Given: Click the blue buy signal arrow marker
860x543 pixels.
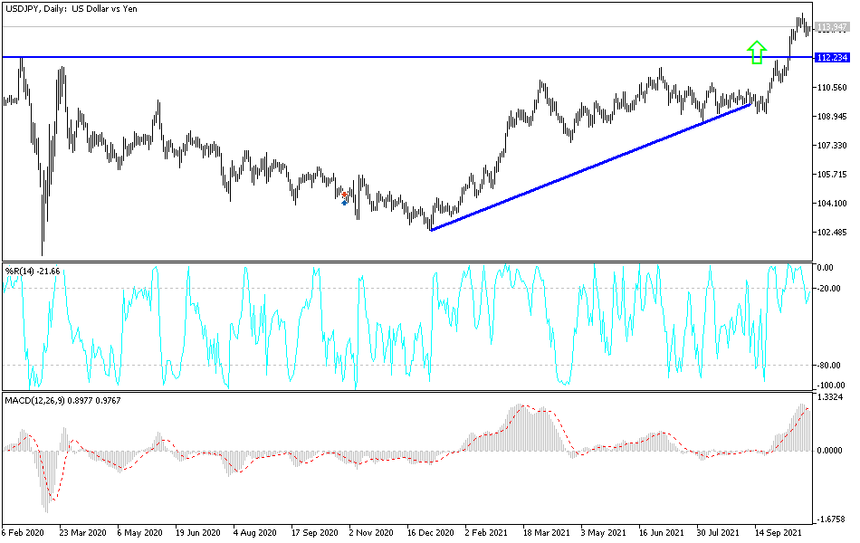Looking at the screenshot, I should (344, 203).
